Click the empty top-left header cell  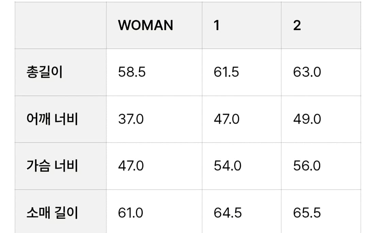click(61, 26)
